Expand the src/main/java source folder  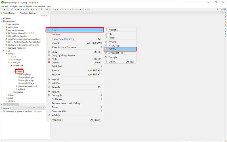(4, 24)
